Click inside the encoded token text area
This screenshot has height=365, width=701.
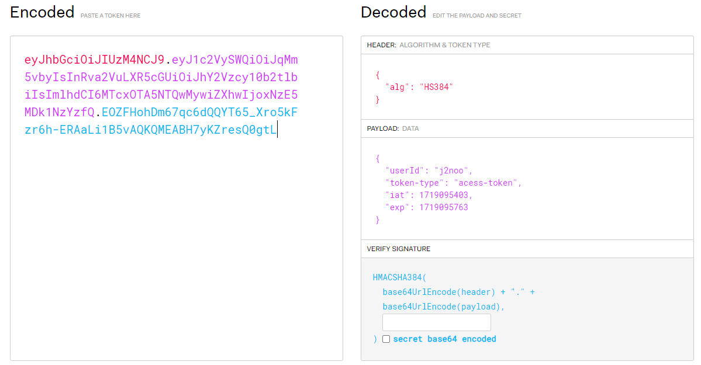[x=177, y=198]
